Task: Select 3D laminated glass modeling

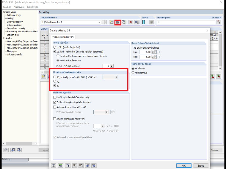Action: 55,82
